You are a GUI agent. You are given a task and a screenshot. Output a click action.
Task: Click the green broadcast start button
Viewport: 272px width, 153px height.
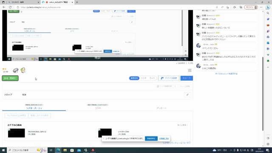coord(10,78)
